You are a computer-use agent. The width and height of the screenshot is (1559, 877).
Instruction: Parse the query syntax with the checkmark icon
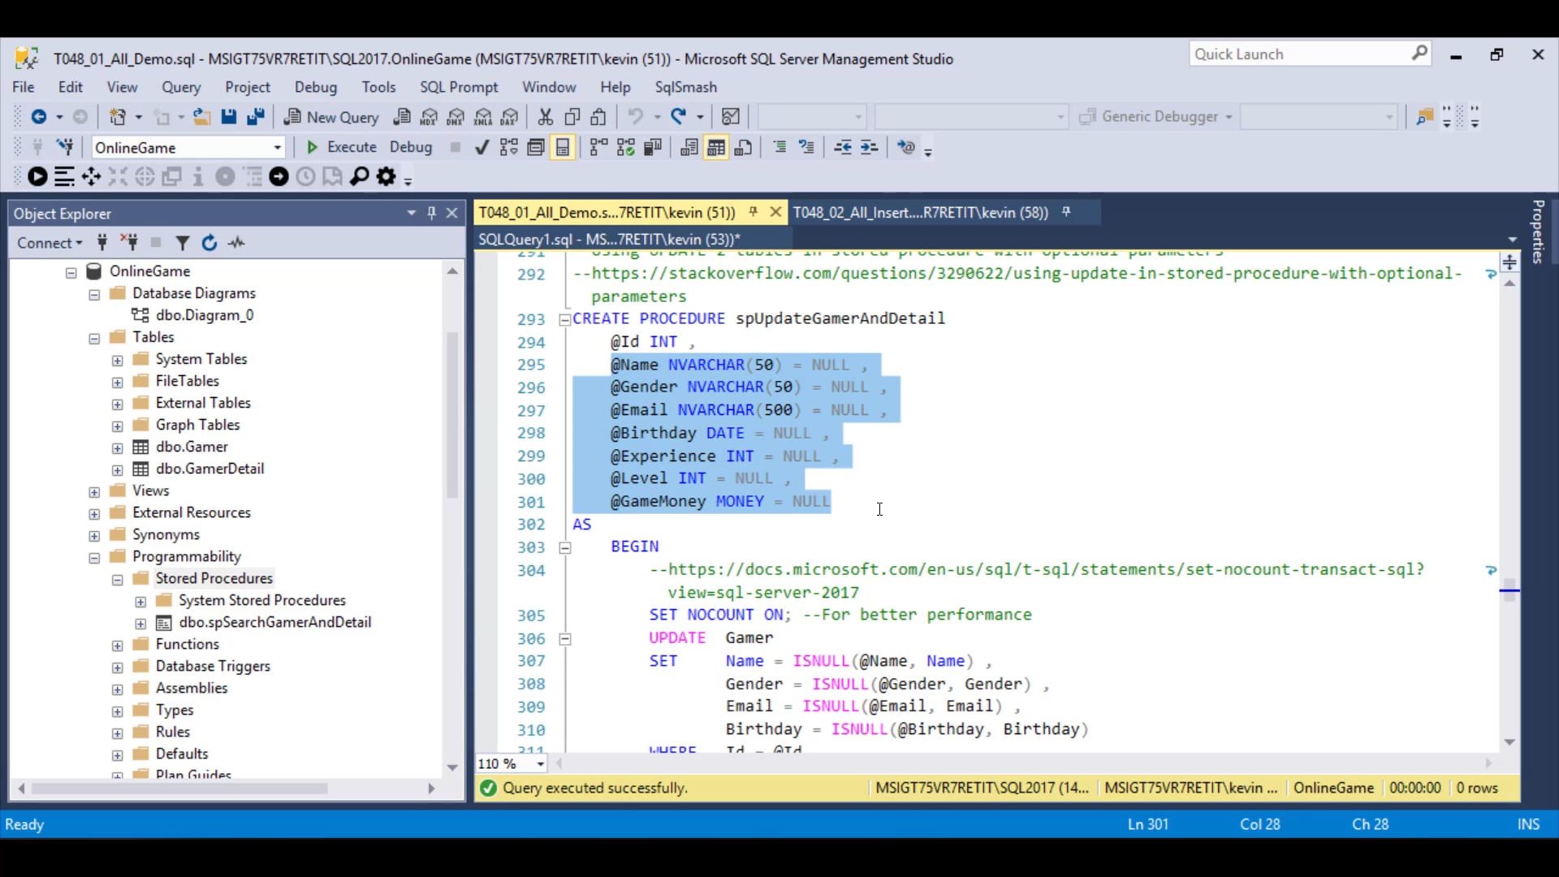(482, 147)
